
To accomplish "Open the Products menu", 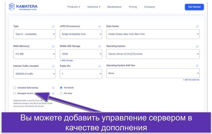I will [x=74, y=7].
